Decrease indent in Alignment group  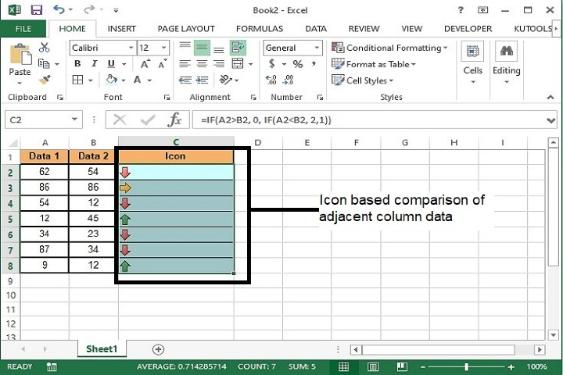pyautogui.click(x=185, y=80)
